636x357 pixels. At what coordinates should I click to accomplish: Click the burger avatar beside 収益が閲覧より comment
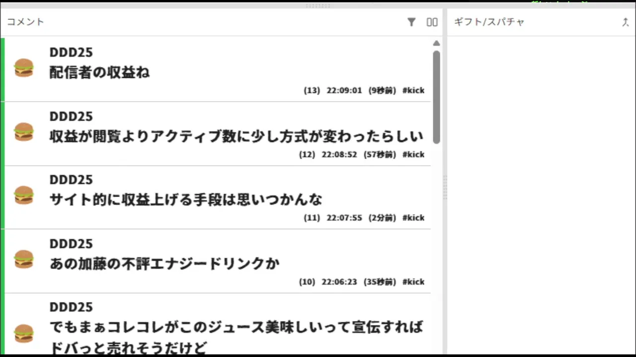coord(24,132)
